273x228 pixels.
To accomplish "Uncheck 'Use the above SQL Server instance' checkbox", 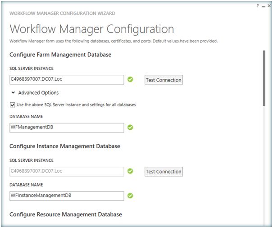I will click(x=12, y=105).
